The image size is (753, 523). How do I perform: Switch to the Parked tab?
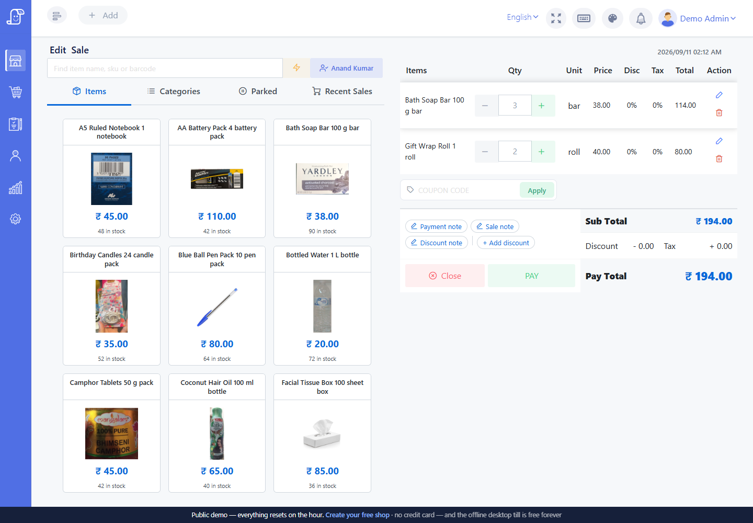[x=258, y=91]
